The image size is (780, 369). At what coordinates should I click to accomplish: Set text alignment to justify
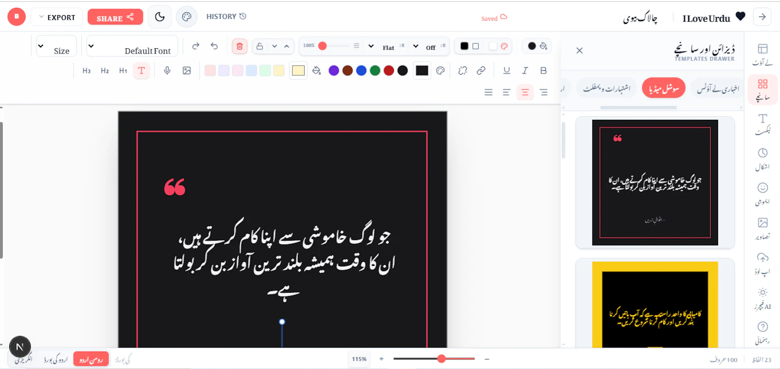pyautogui.click(x=488, y=92)
